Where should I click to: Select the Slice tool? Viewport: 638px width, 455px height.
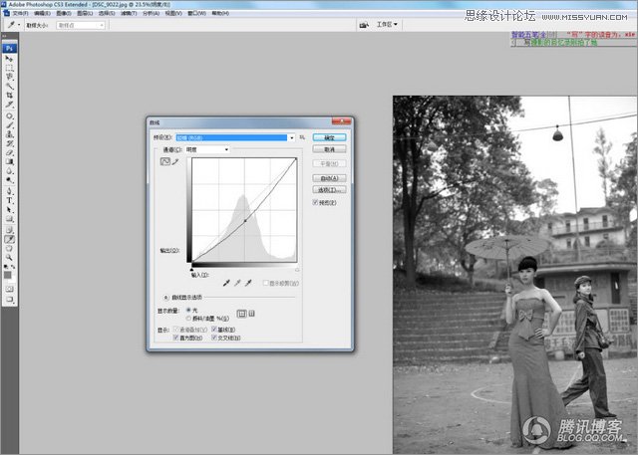click(9, 104)
